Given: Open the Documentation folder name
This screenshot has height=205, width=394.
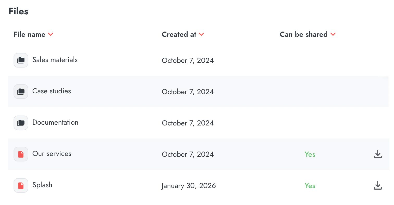Looking at the screenshot, I should 55,122.
